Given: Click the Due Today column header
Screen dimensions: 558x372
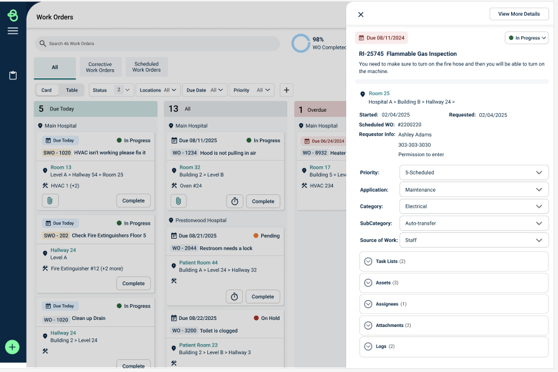Looking at the screenshot, I should click(95, 109).
